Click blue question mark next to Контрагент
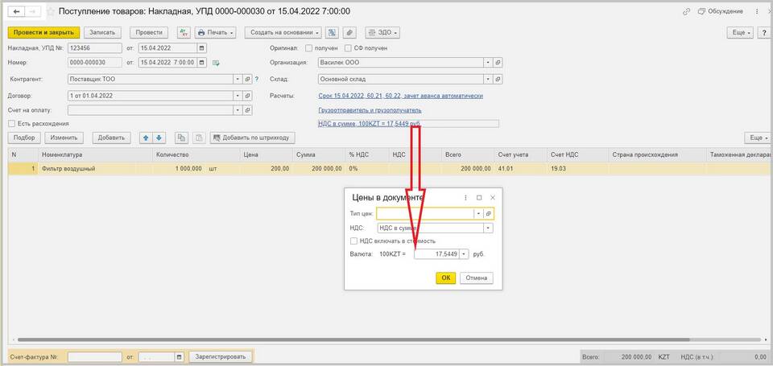This screenshot has width=773, height=366. 256,79
